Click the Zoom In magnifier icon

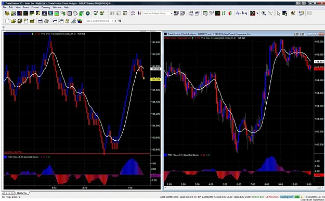click(x=264, y=14)
